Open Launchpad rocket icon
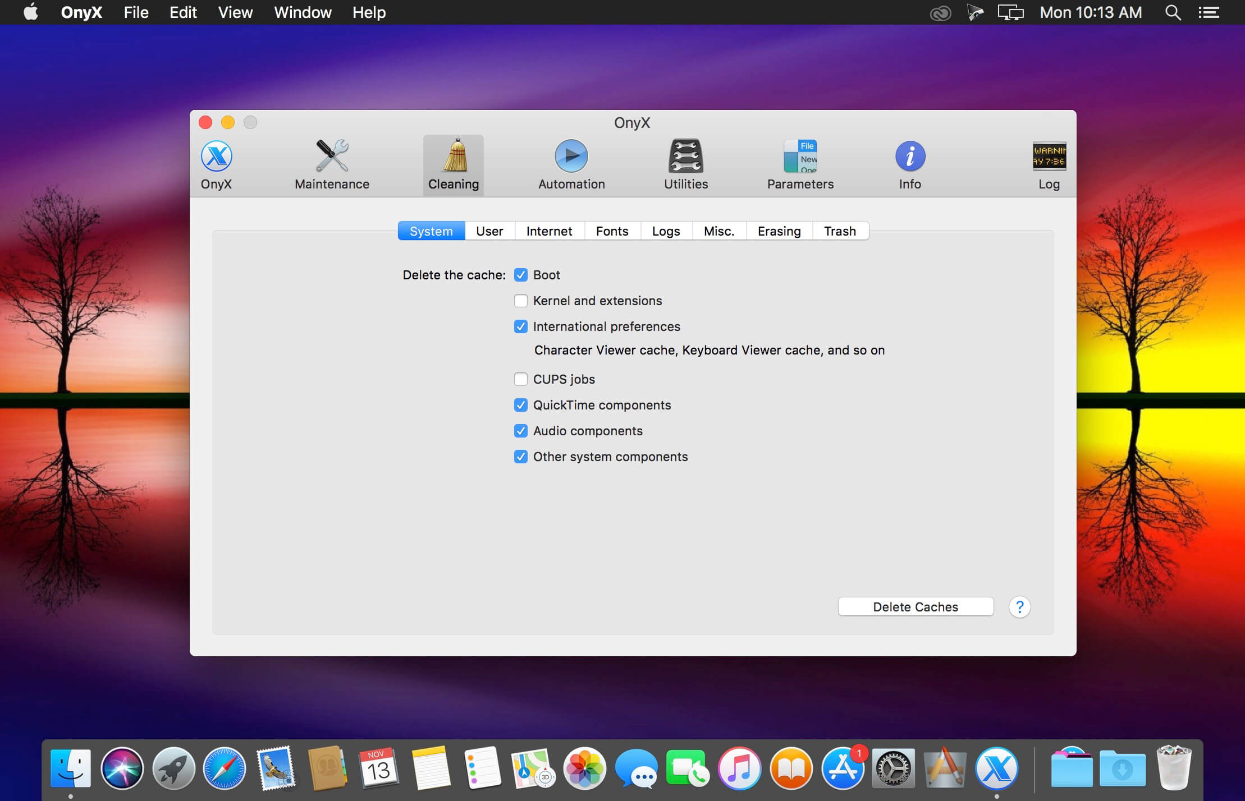 point(174,768)
